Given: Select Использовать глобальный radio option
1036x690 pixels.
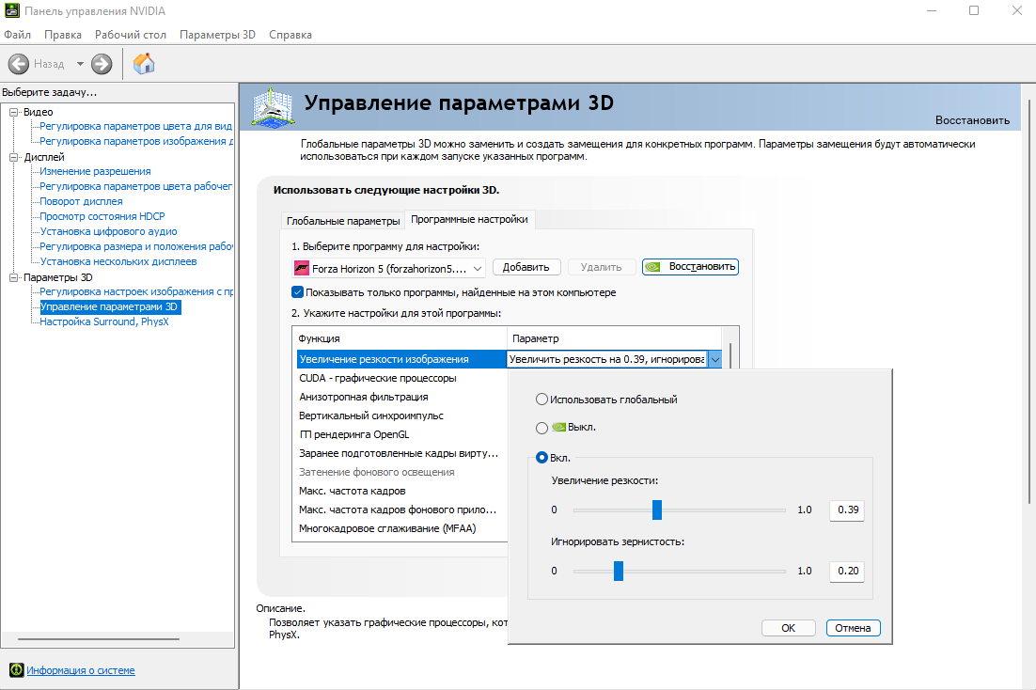Looking at the screenshot, I should pos(542,400).
